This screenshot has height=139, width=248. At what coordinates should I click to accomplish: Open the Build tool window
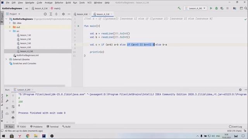point(66,127)
